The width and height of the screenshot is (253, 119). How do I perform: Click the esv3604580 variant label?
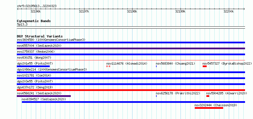[51, 40]
